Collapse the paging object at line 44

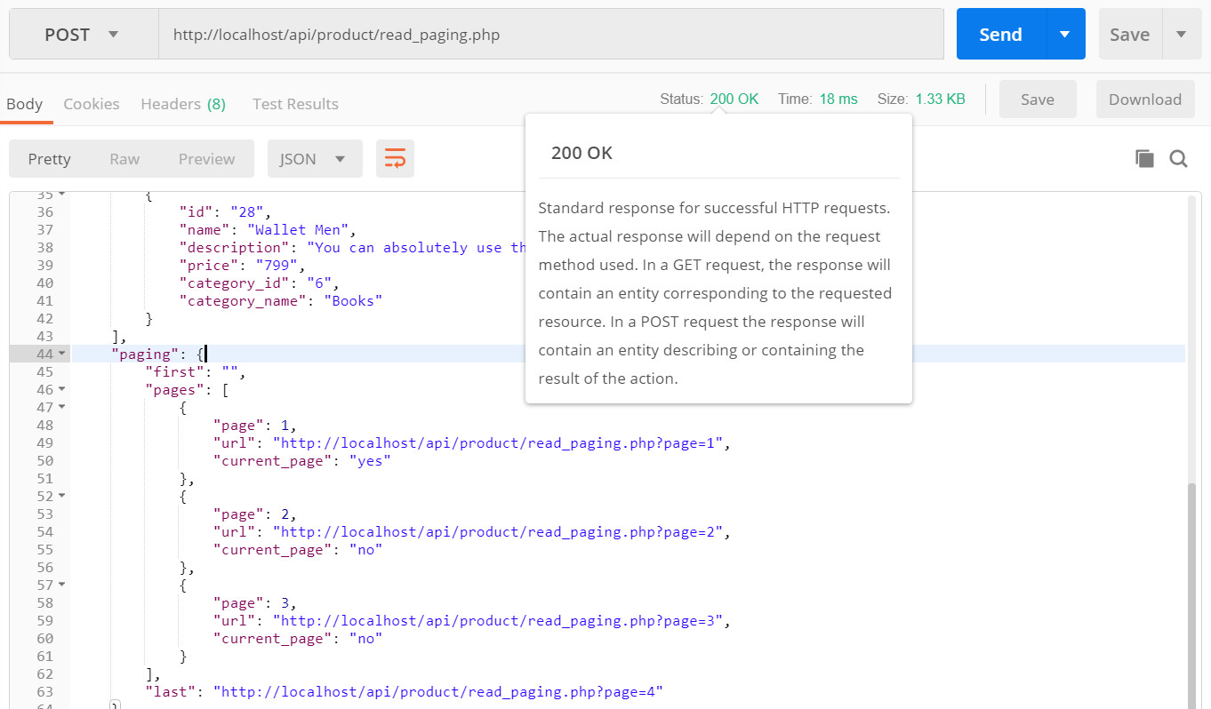click(x=61, y=354)
